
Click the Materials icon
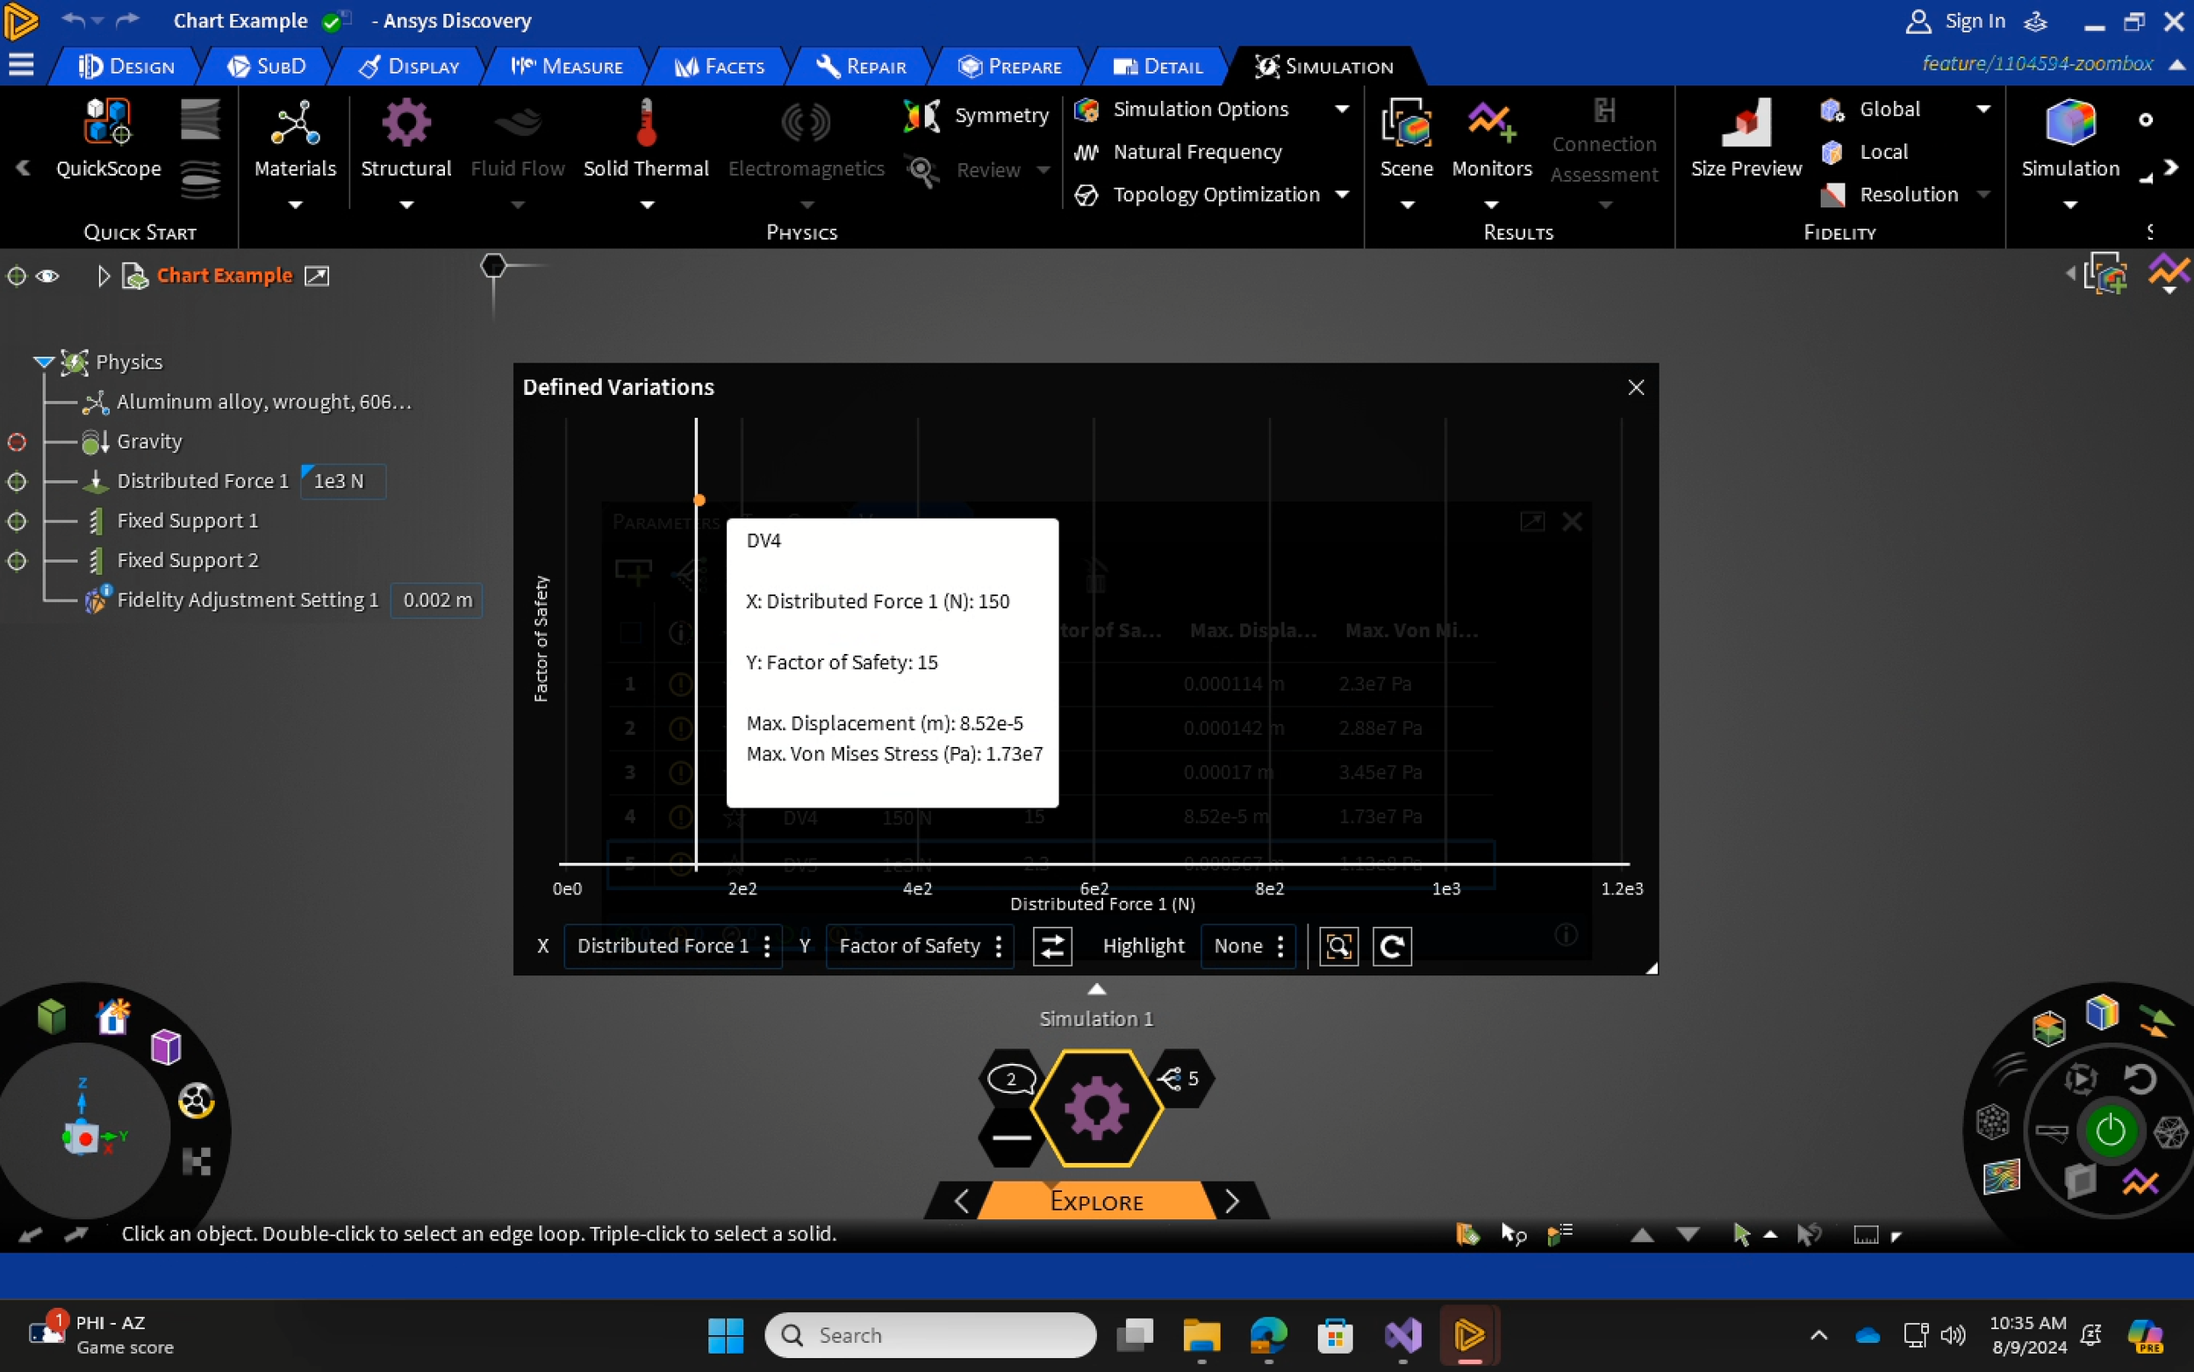pos(295,124)
